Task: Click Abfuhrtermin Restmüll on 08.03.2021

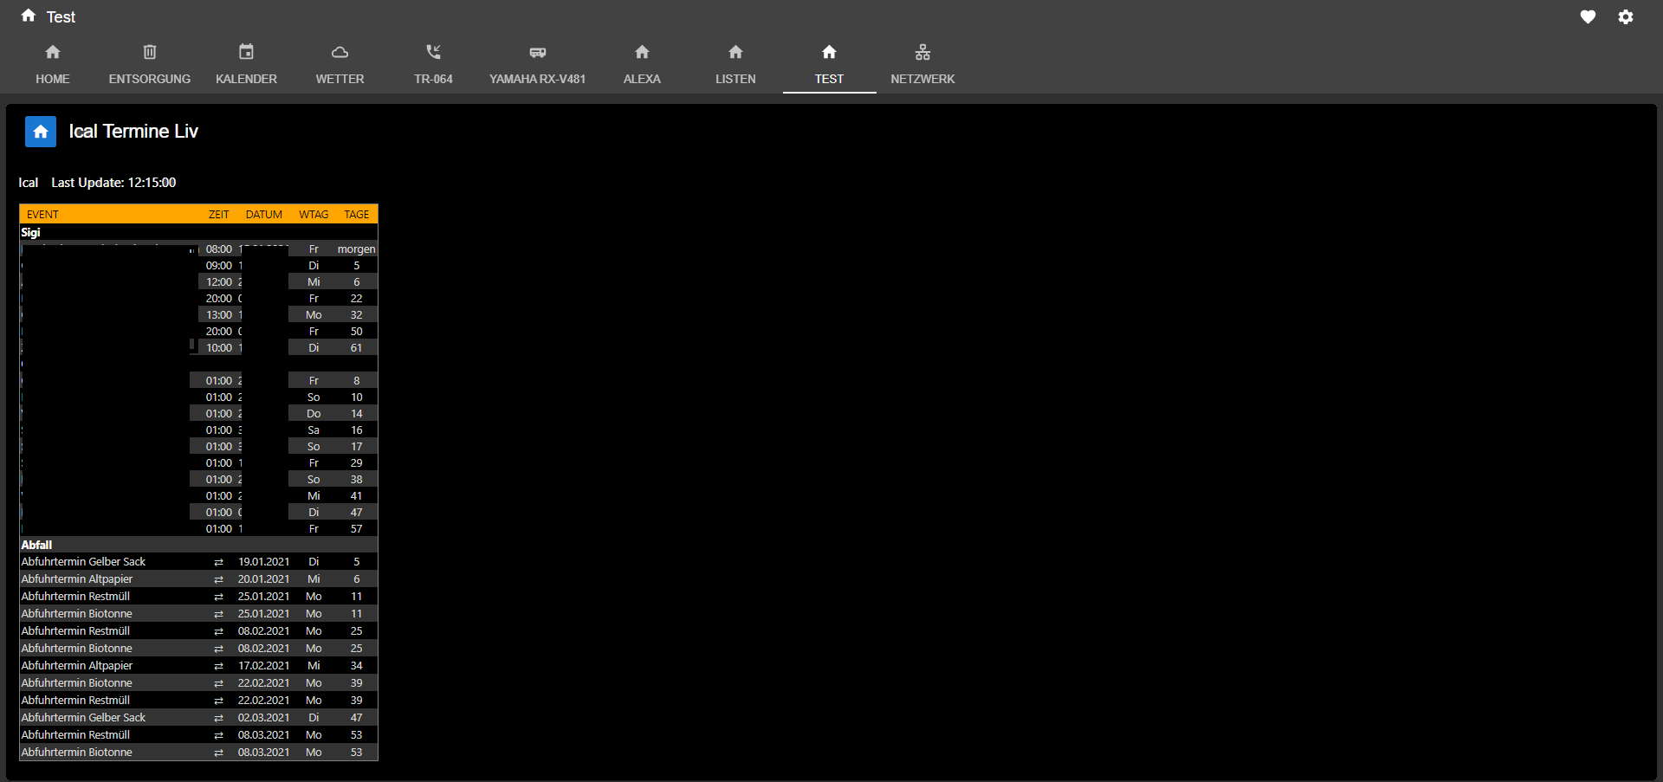Action: [x=75, y=735]
